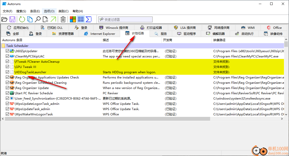Switch to the 资源管理器 tab
The height and width of the screenshot is (156, 289).
click(x=63, y=34)
